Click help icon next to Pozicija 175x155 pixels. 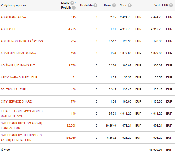coord(74,8)
